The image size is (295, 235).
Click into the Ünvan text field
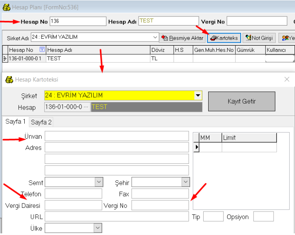click(116, 136)
